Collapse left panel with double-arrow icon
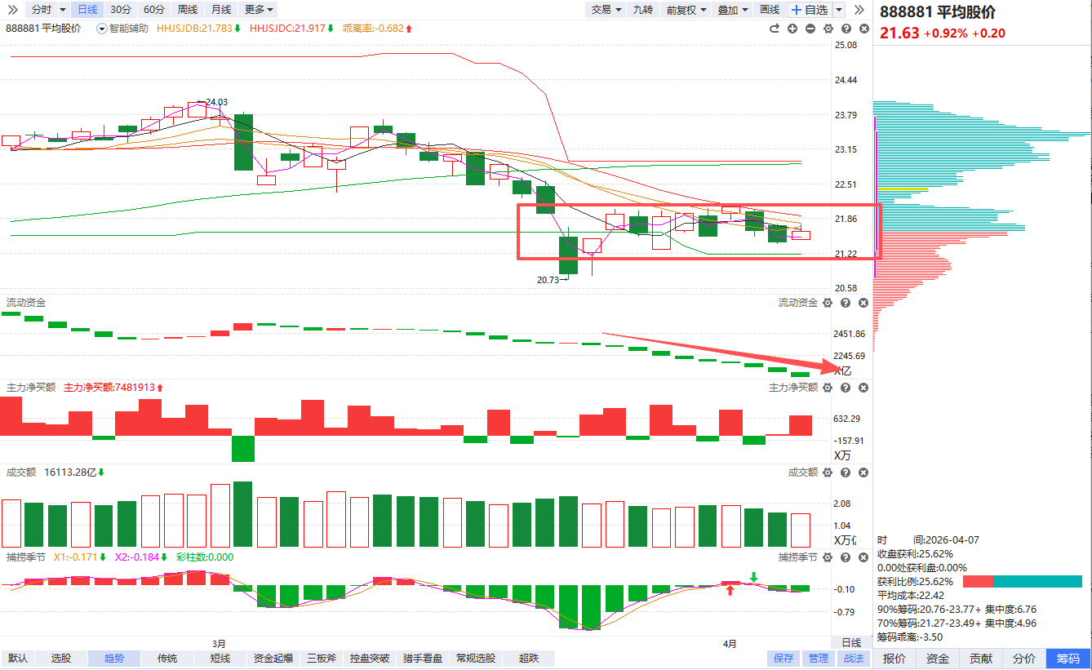 point(11,10)
